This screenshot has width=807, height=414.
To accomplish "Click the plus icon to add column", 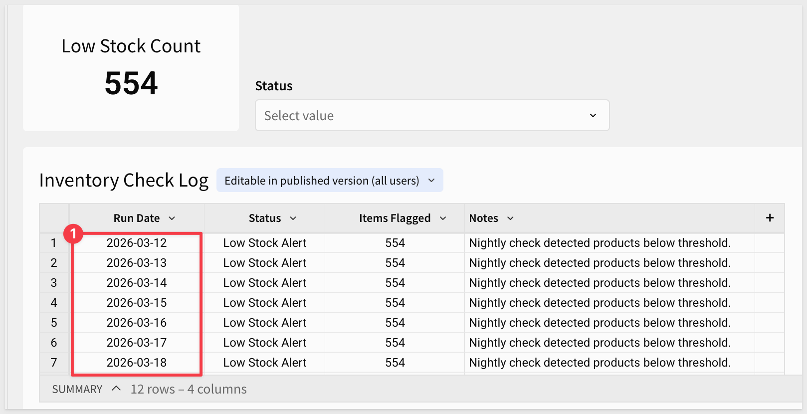I will coord(770,218).
